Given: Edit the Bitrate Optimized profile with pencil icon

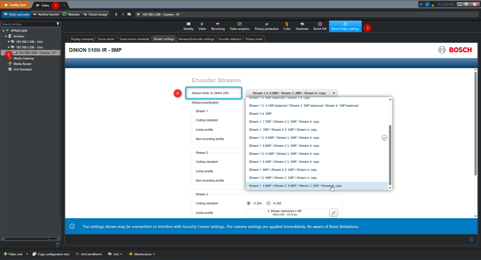Looking at the screenshot, I should 333,212.
